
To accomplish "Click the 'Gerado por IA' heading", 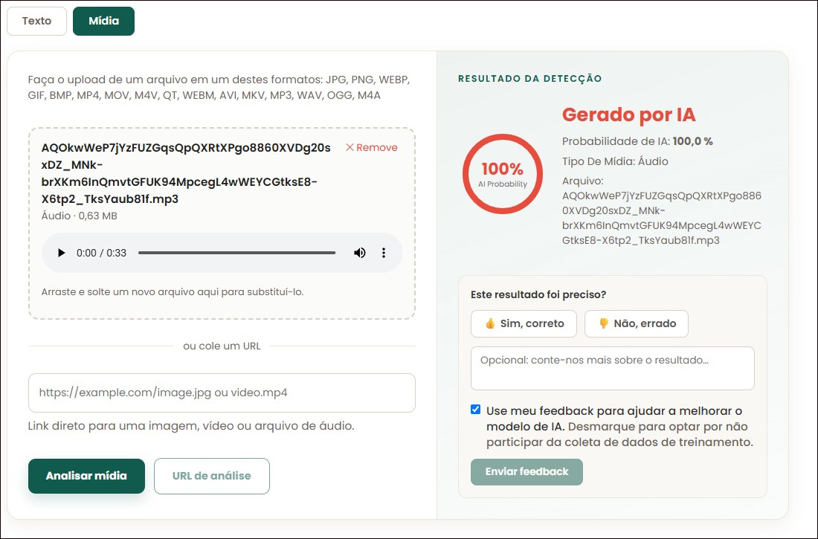I will 628,114.
